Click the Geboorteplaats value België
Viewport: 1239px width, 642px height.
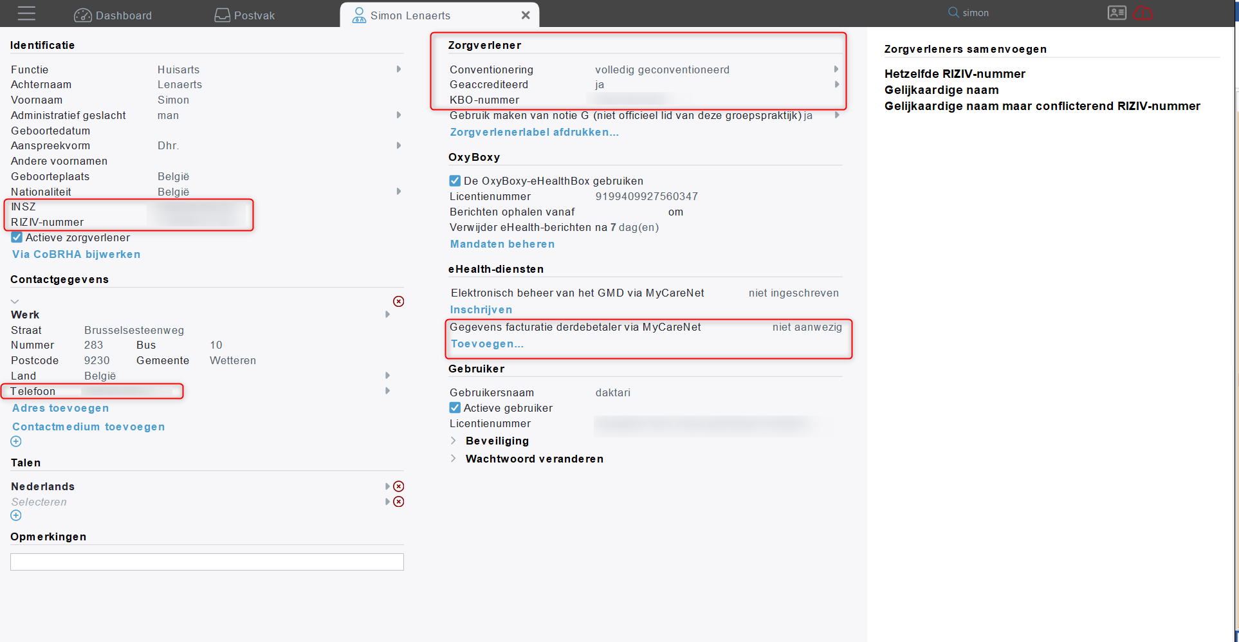pos(173,176)
